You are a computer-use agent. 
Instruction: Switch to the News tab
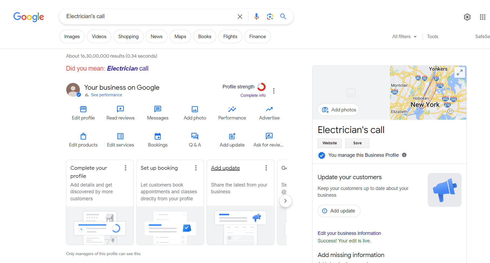[x=157, y=36]
